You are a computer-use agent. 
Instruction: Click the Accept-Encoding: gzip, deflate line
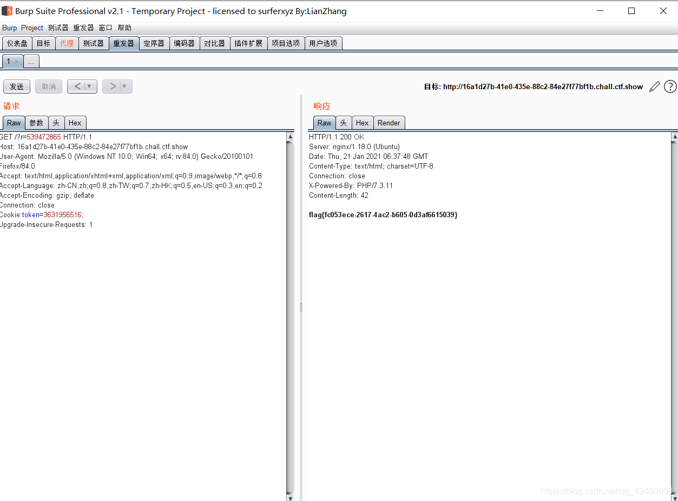(x=47, y=195)
